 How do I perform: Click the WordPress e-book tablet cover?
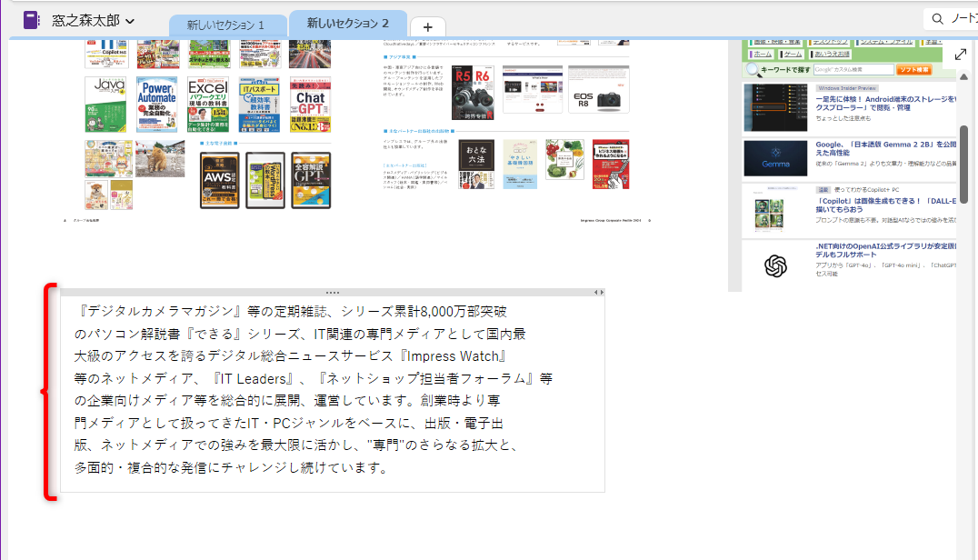265,180
